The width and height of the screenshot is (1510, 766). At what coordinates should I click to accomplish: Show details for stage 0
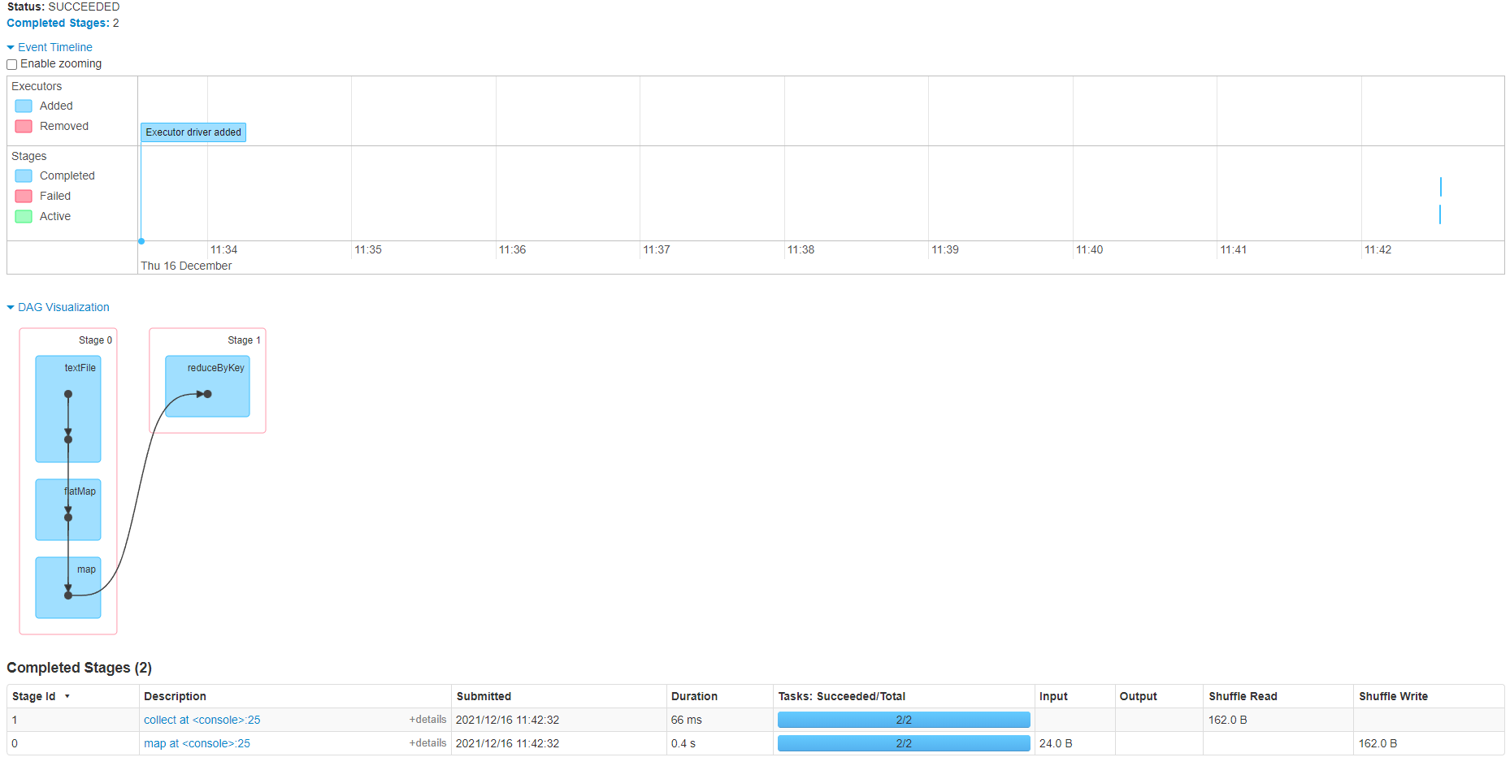[427, 742]
